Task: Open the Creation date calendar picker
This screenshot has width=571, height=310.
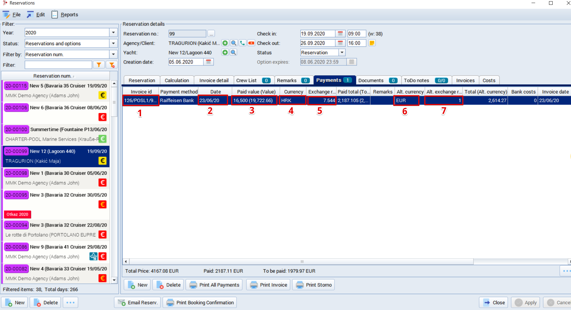Action: click(x=208, y=62)
